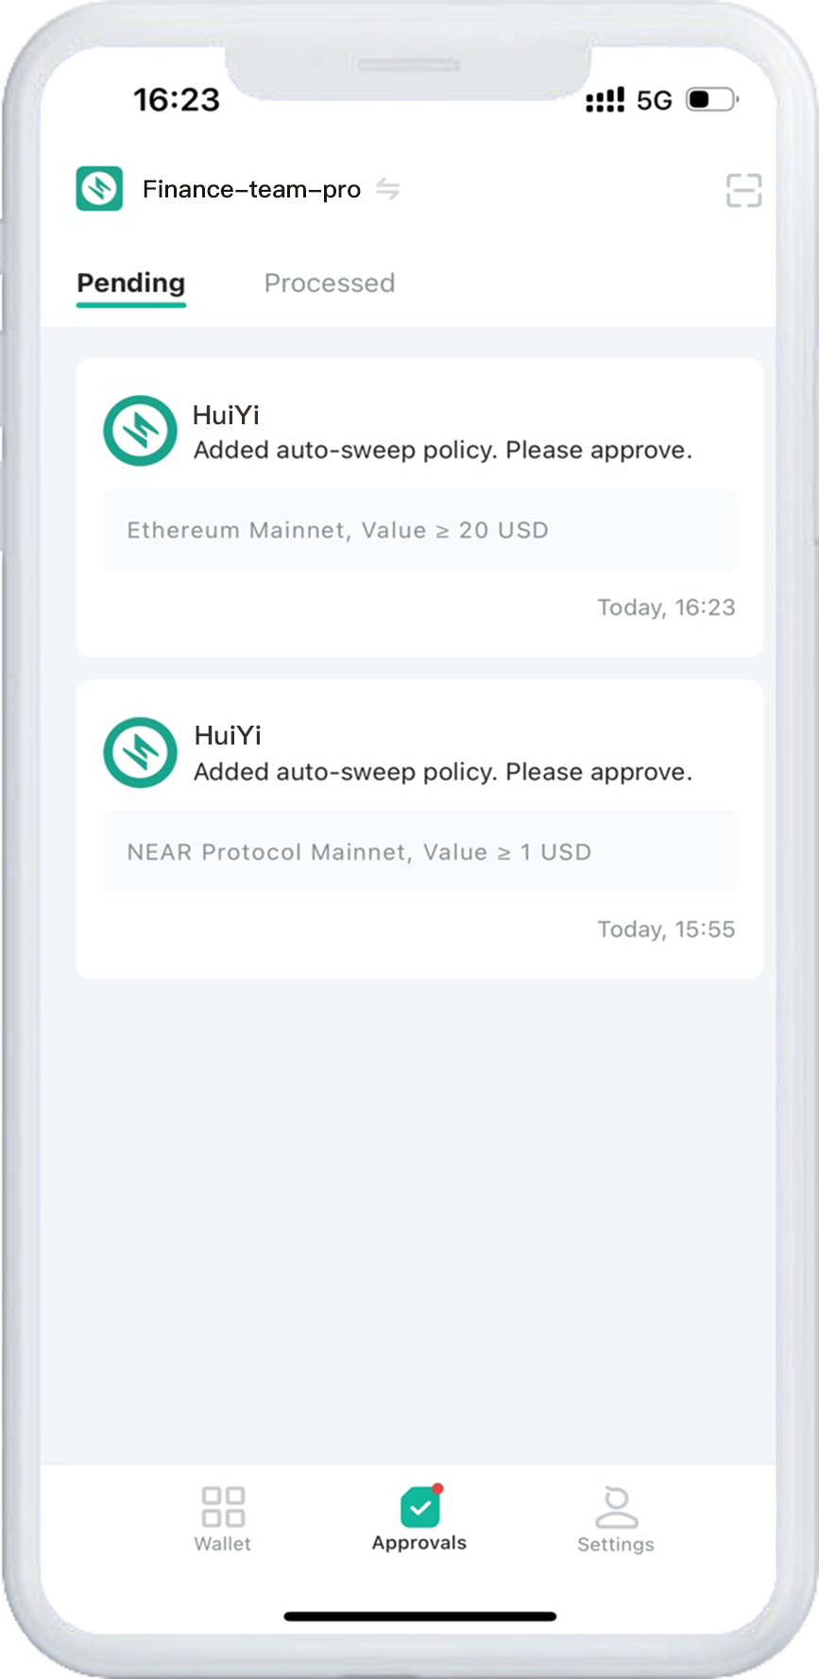Open the QR scan icon
Screen dimensions: 819x1679
pos(743,190)
